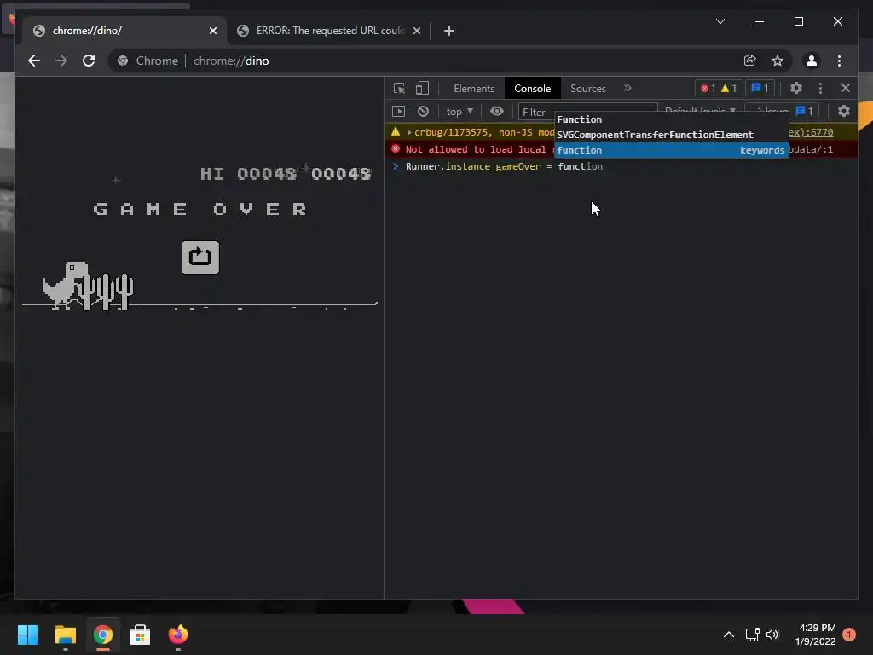Open console settings gear
873x655 pixels.
coord(844,112)
